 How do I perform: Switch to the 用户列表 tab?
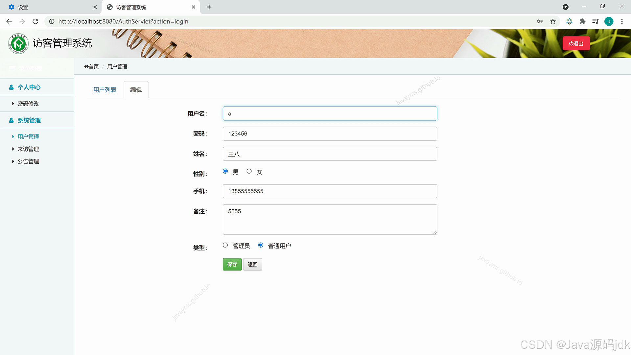click(105, 90)
